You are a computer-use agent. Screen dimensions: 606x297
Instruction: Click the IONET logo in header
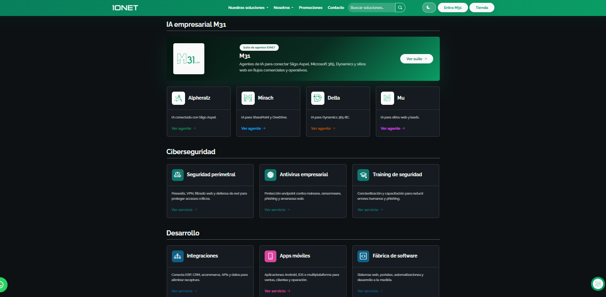pos(125,8)
